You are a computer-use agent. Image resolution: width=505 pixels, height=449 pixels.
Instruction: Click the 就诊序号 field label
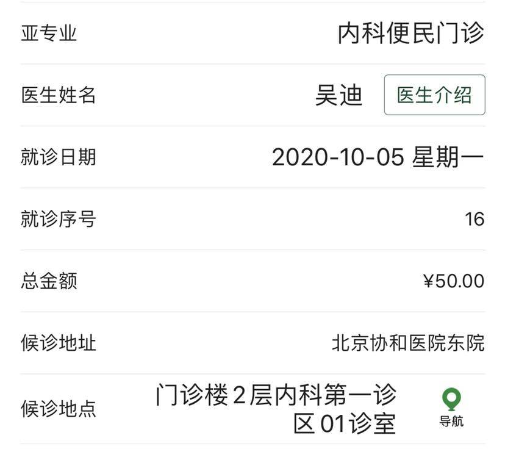pos(59,219)
